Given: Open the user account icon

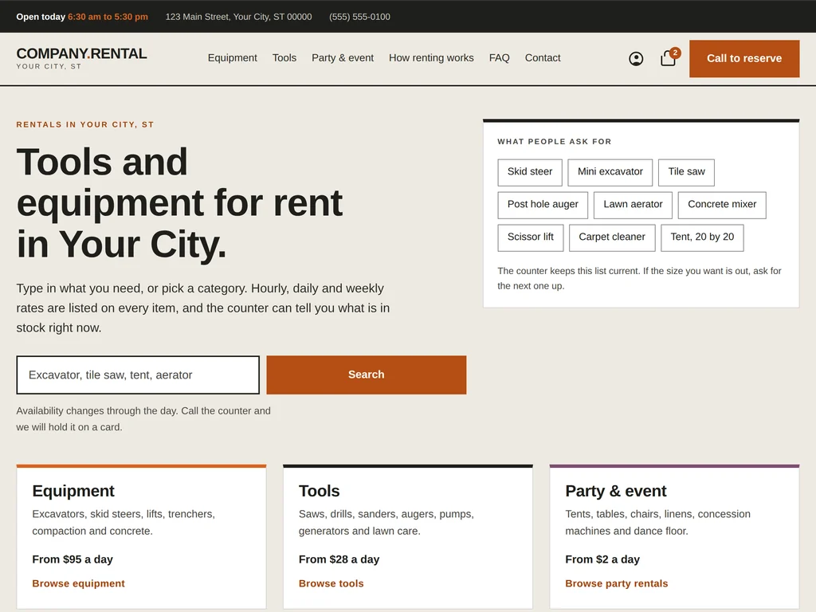Looking at the screenshot, I should click(x=636, y=58).
